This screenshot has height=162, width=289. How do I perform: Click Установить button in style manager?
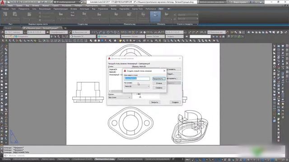click(173, 69)
